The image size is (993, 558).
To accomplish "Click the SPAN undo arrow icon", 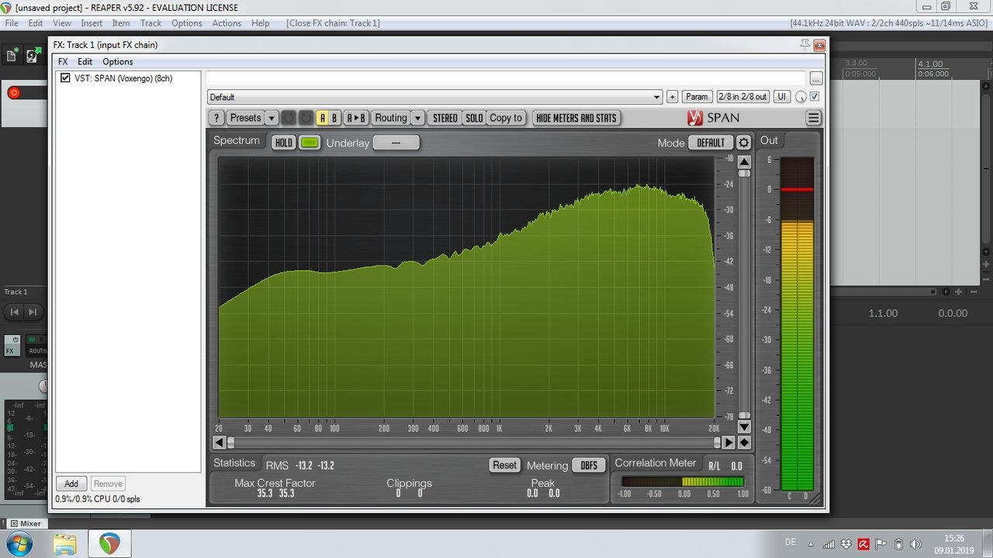I will [x=289, y=118].
